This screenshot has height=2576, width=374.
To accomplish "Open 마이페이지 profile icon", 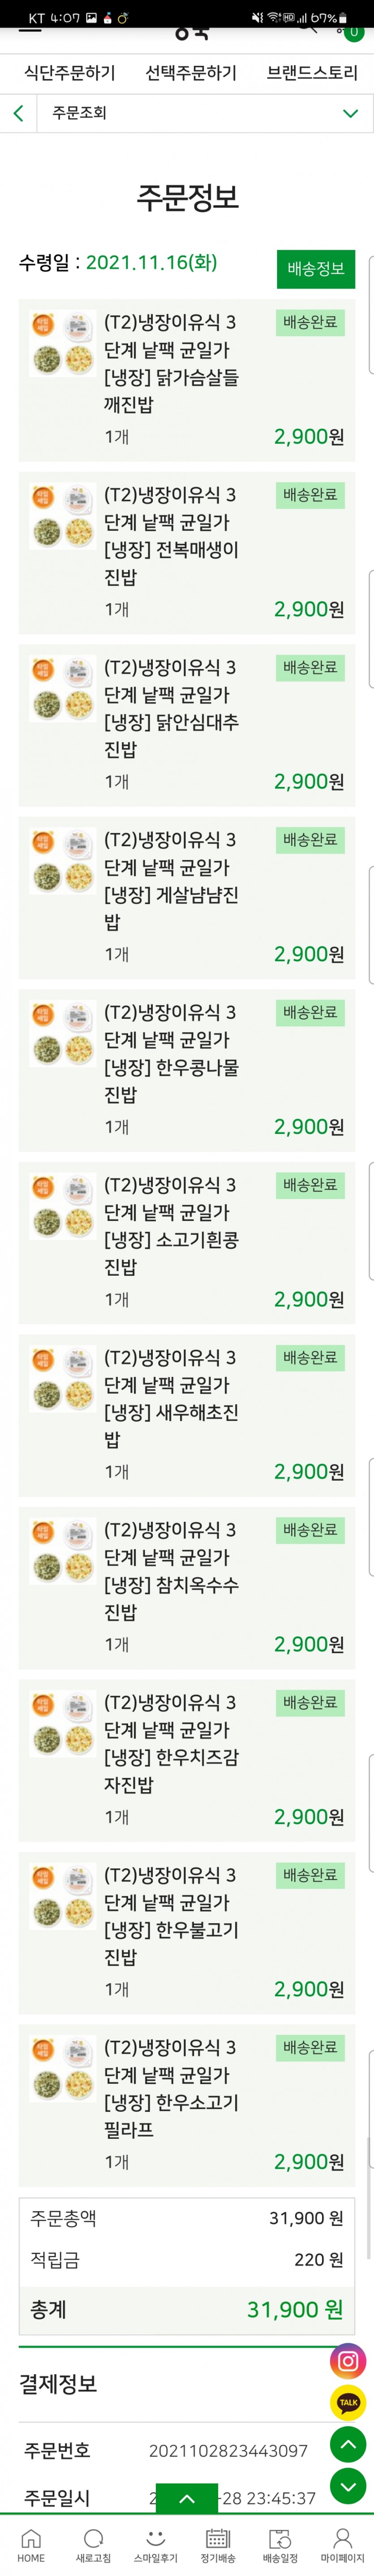I will (342, 2545).
